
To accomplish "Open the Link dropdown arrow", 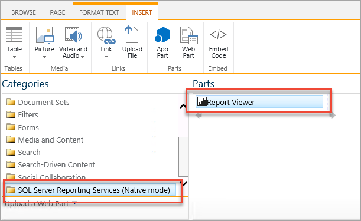I will click(106, 57).
